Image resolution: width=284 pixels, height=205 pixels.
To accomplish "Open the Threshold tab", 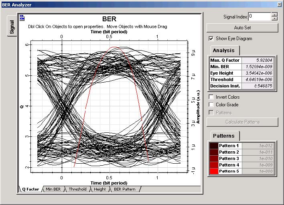I will pos(77,189).
